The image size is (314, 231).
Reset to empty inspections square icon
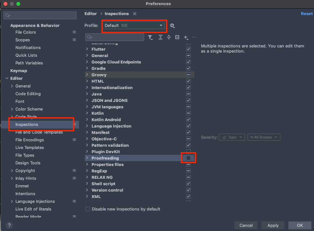177,37
